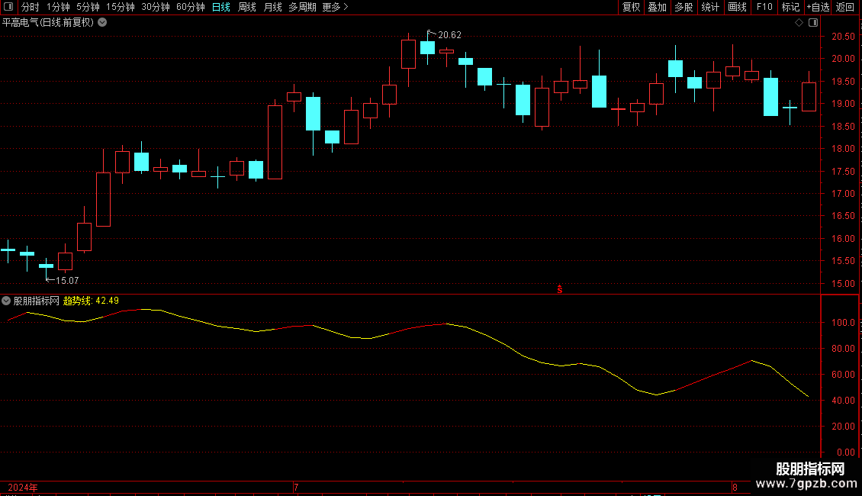The width and height of the screenshot is (862, 496).
Task: Add stock to 自选 watchlist
Action: (818, 7)
